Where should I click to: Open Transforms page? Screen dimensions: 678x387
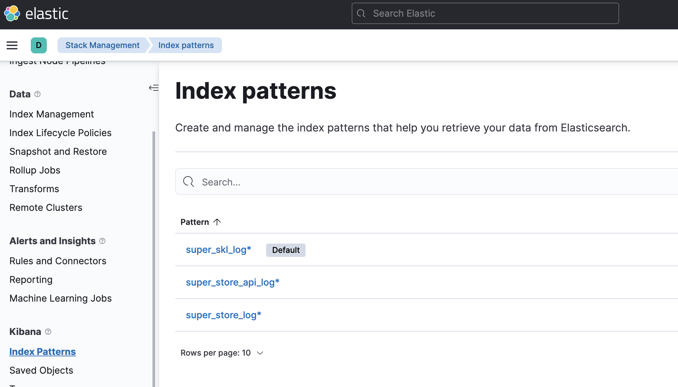pyautogui.click(x=34, y=189)
